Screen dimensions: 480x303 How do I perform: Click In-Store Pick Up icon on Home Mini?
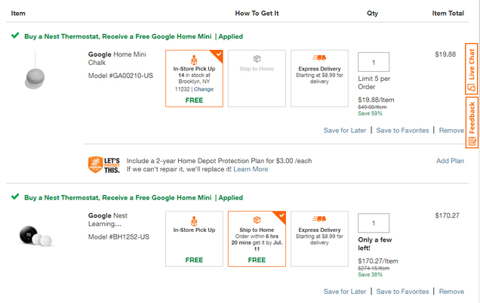coord(194,60)
